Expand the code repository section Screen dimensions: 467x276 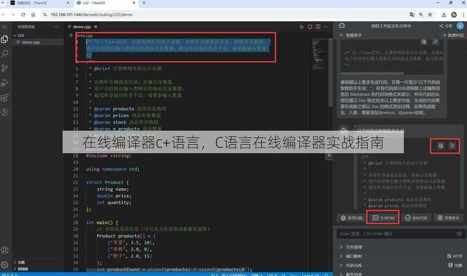point(351,265)
